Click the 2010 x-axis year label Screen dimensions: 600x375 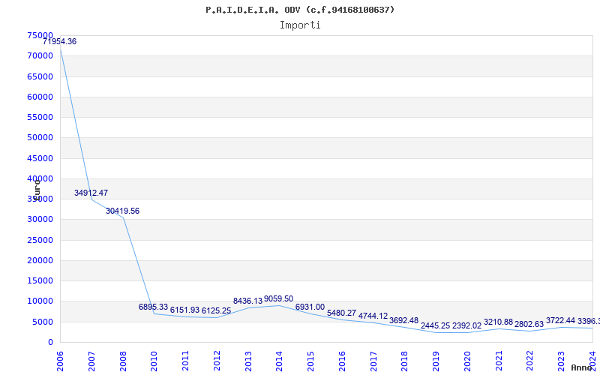point(154,361)
